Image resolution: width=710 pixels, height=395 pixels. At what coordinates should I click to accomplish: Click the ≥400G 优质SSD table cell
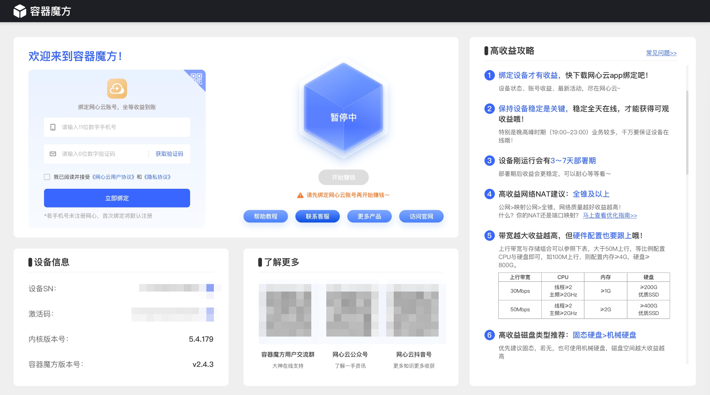(x=648, y=309)
